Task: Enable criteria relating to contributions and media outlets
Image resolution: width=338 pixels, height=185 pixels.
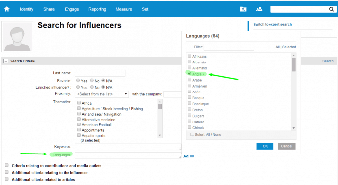Action: [7, 165]
